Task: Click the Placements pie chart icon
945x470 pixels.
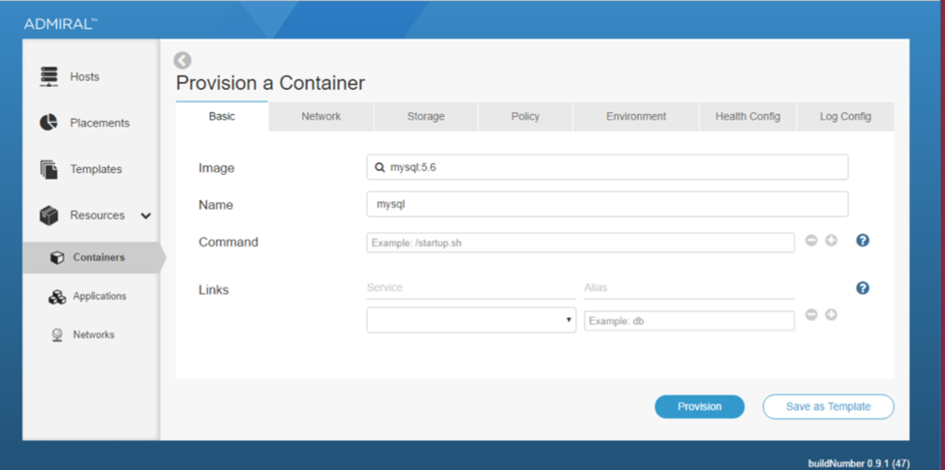Action: pyautogui.click(x=48, y=122)
